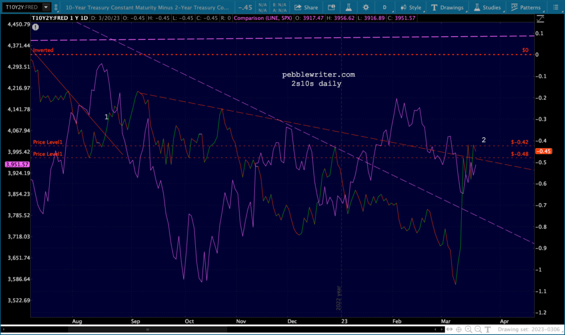Click the text tool T icon in bottom bar
This screenshot has height=335, width=565.
(488, 329)
